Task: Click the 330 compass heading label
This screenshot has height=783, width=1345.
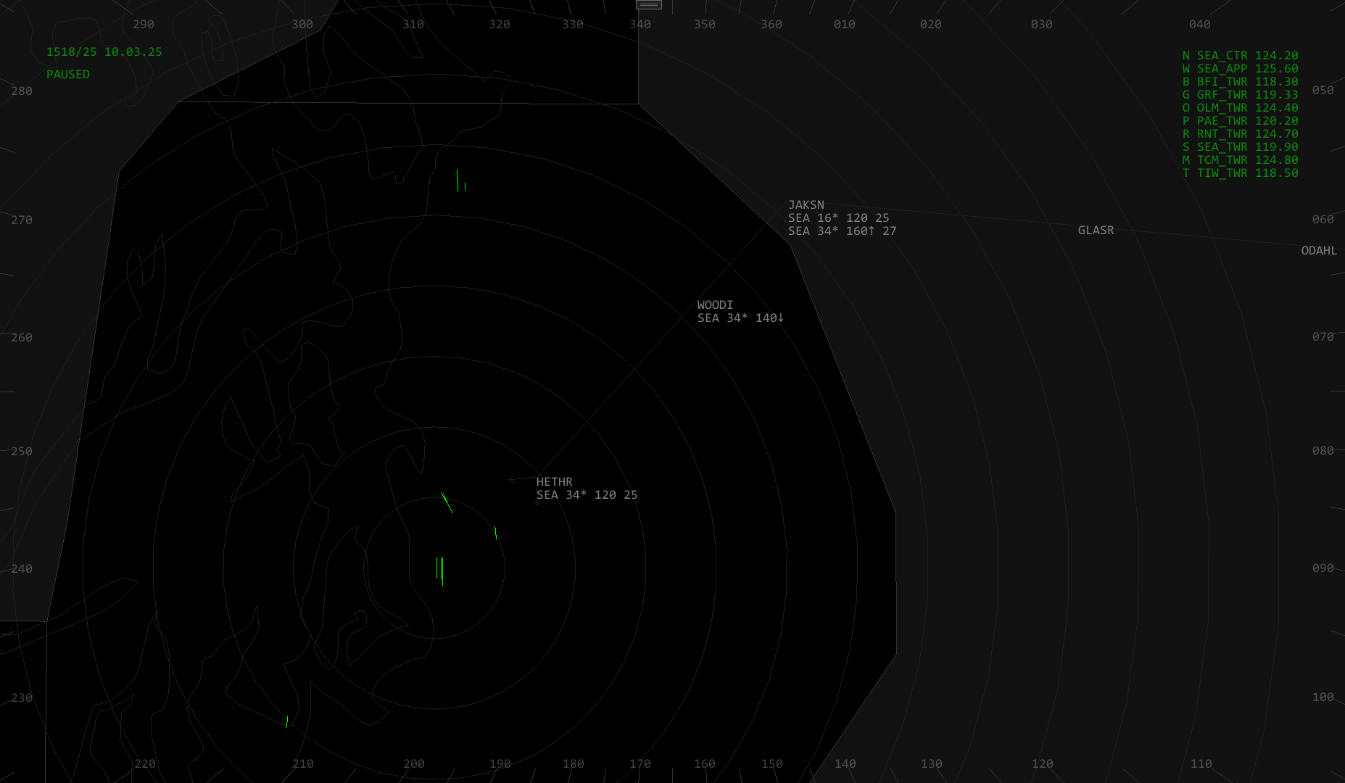Action: [573, 25]
